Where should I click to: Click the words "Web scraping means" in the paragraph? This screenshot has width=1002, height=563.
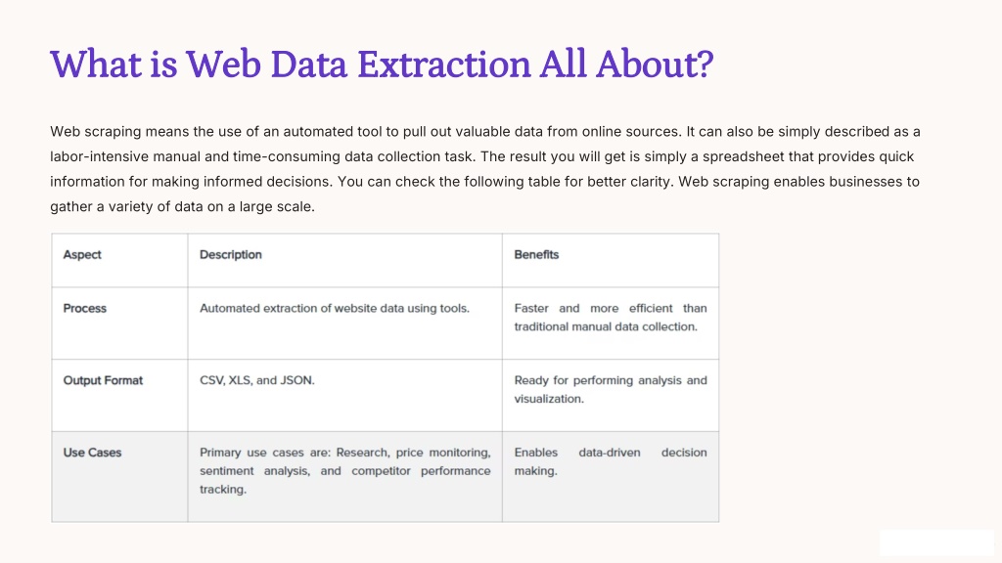(108, 131)
